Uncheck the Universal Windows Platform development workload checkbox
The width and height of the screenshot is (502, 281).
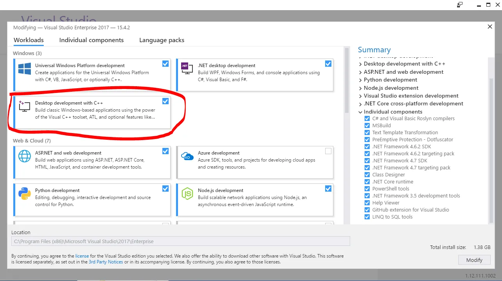pyautogui.click(x=166, y=64)
